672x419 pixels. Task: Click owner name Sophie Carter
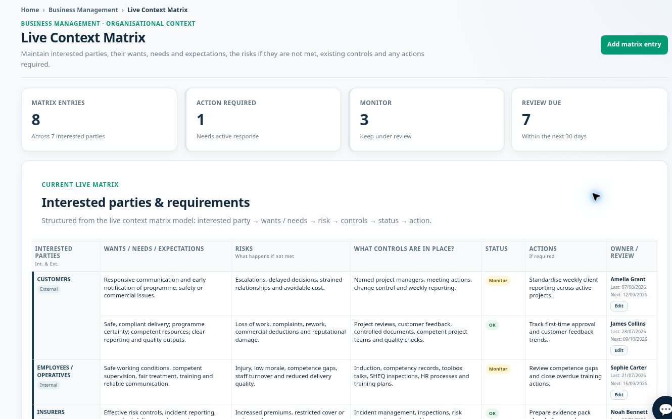coord(628,368)
